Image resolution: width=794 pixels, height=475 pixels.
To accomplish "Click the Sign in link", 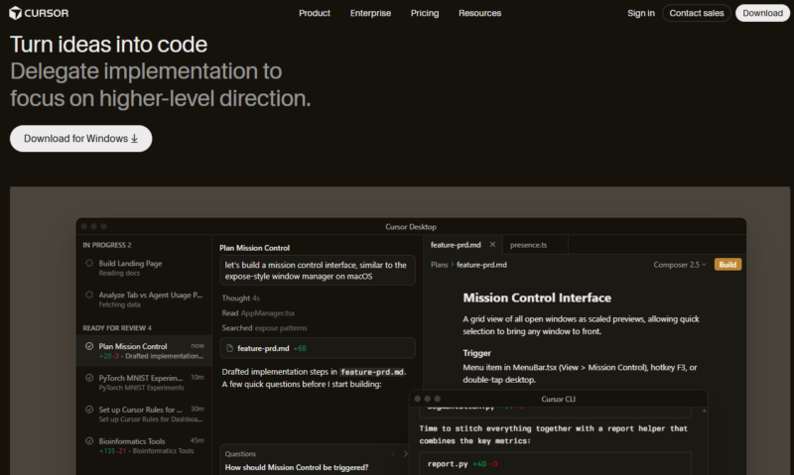I will (640, 13).
